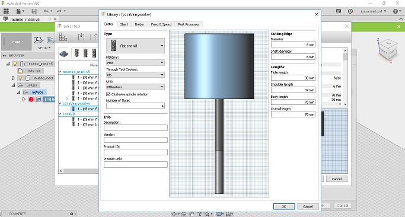This screenshot has width=405, height=217.
Task: Toggle lightbulb visibility of mumbo_mask v5 root
Action: tap(15, 63)
